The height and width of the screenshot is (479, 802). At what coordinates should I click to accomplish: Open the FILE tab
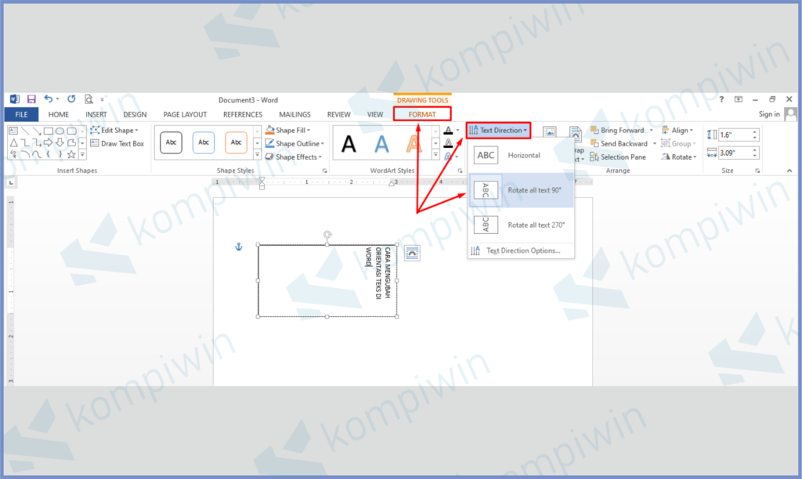click(20, 114)
